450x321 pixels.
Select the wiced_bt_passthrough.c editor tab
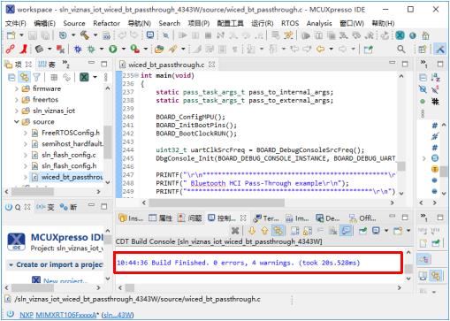(167, 65)
